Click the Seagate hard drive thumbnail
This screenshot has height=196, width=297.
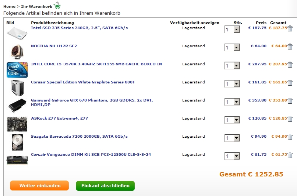(x=17, y=142)
